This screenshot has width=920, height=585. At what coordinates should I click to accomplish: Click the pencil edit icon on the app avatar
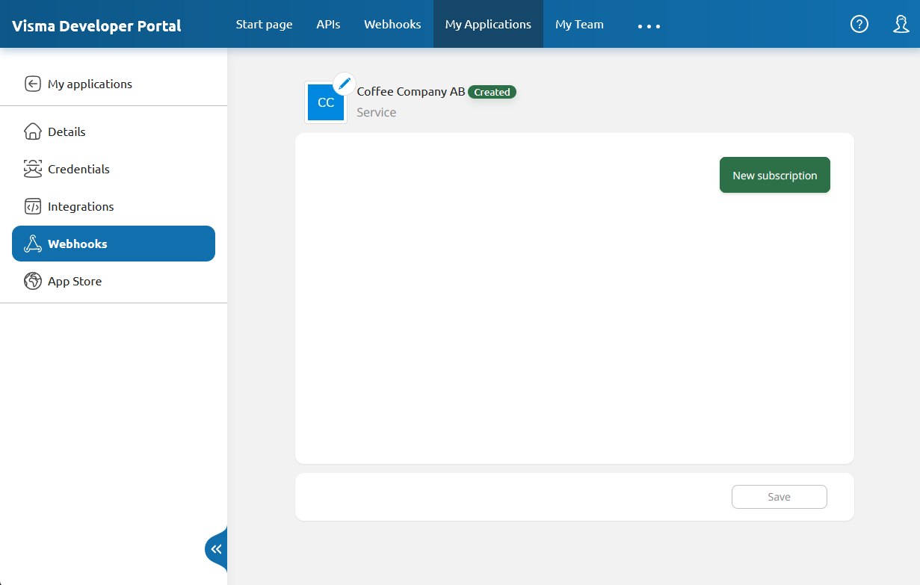344,84
